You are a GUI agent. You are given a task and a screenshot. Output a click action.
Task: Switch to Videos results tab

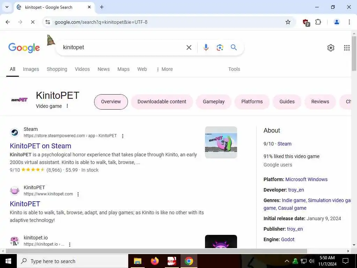point(82,69)
